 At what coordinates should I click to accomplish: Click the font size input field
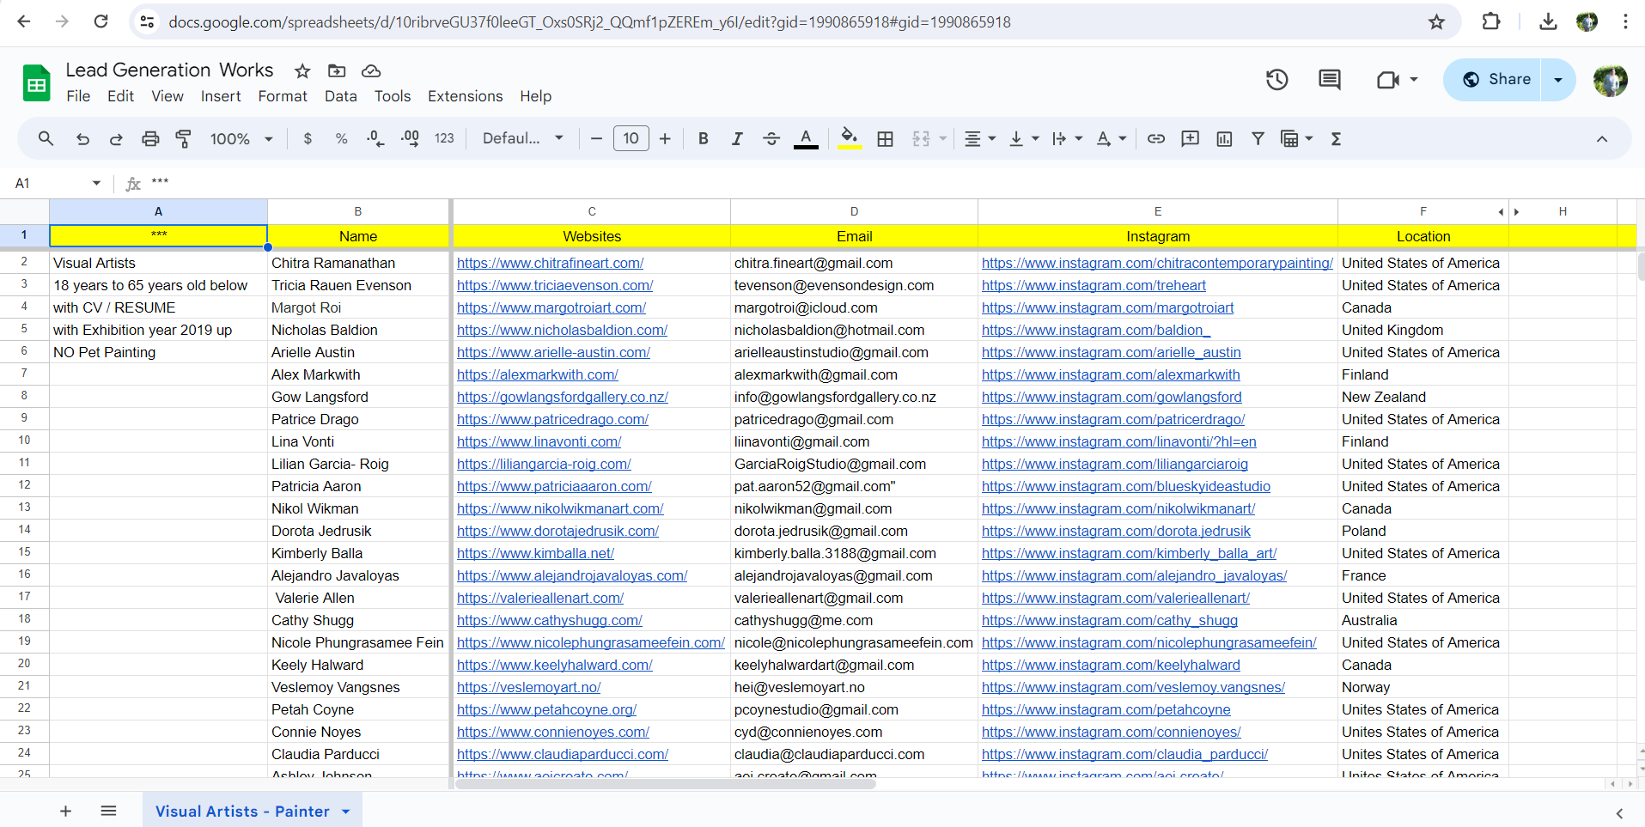[631, 139]
